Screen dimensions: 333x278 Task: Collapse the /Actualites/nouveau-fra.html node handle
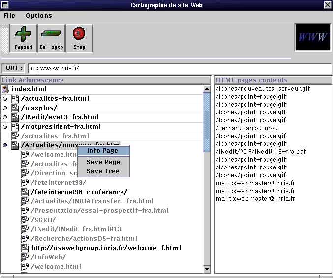click(5, 145)
